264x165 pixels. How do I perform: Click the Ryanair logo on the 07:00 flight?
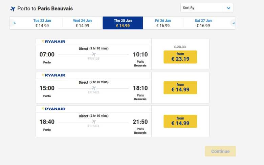pos(53,42)
